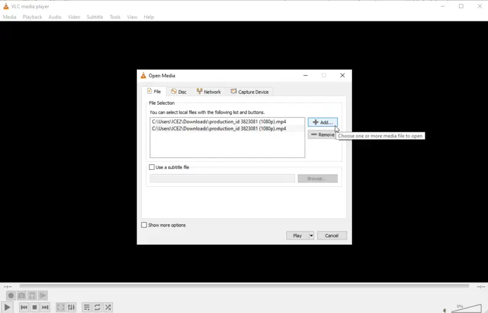
Task: Open the View menu
Action: point(132,17)
